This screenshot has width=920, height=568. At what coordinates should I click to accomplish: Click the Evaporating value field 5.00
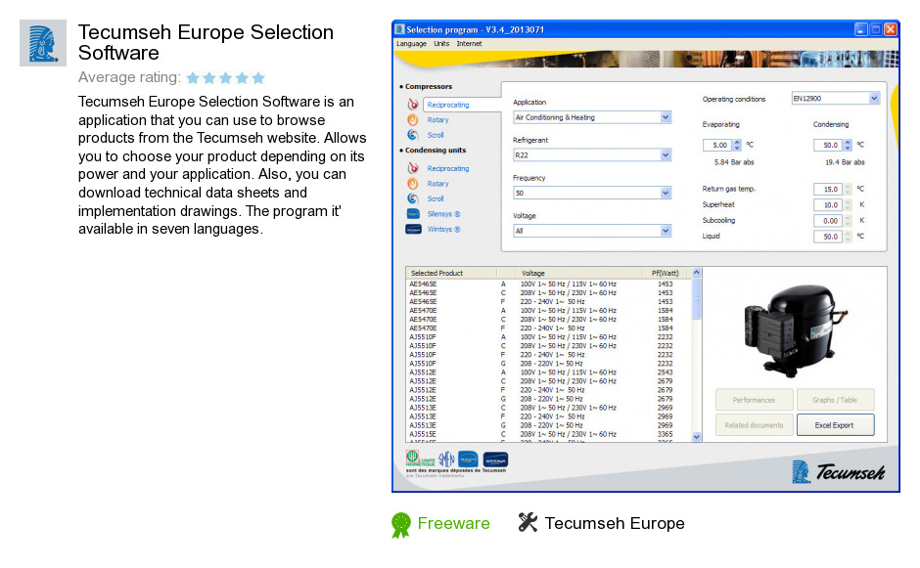[x=717, y=145]
